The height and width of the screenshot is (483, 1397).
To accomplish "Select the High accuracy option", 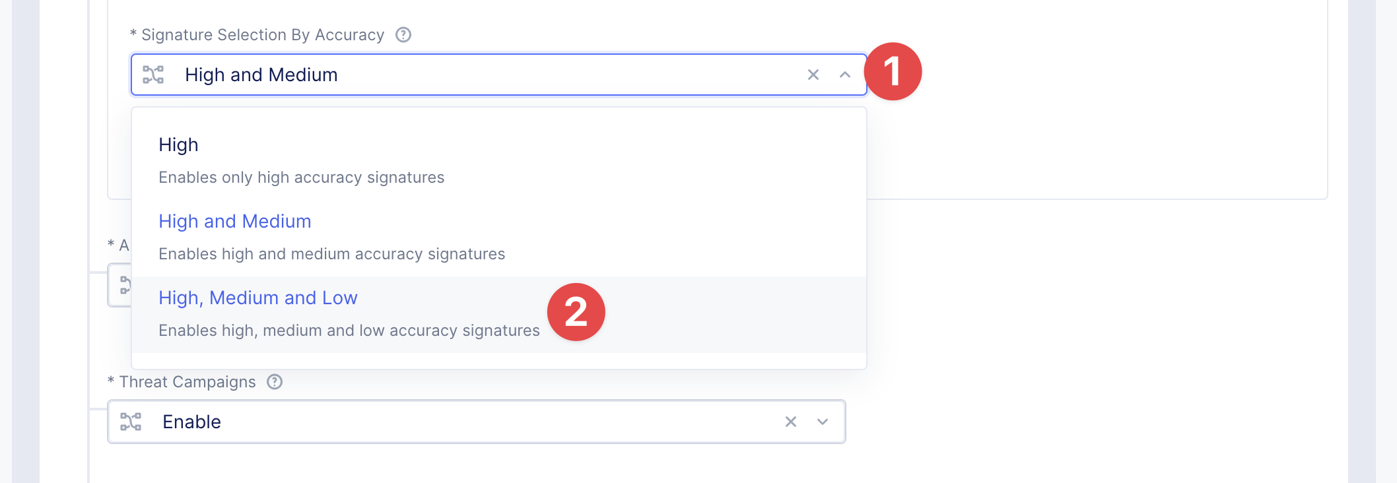I will coord(178,145).
